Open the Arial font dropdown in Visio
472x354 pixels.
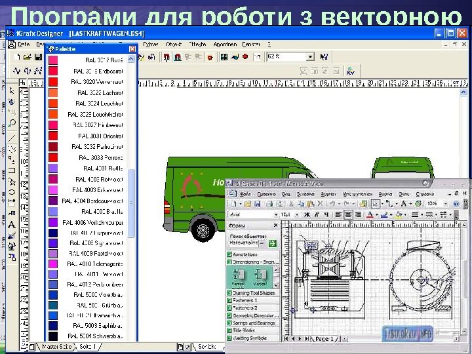click(x=276, y=214)
